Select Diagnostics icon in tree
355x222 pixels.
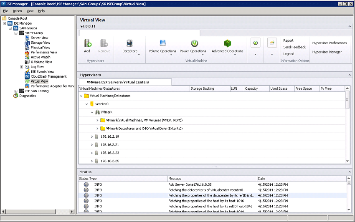[x=15, y=96]
